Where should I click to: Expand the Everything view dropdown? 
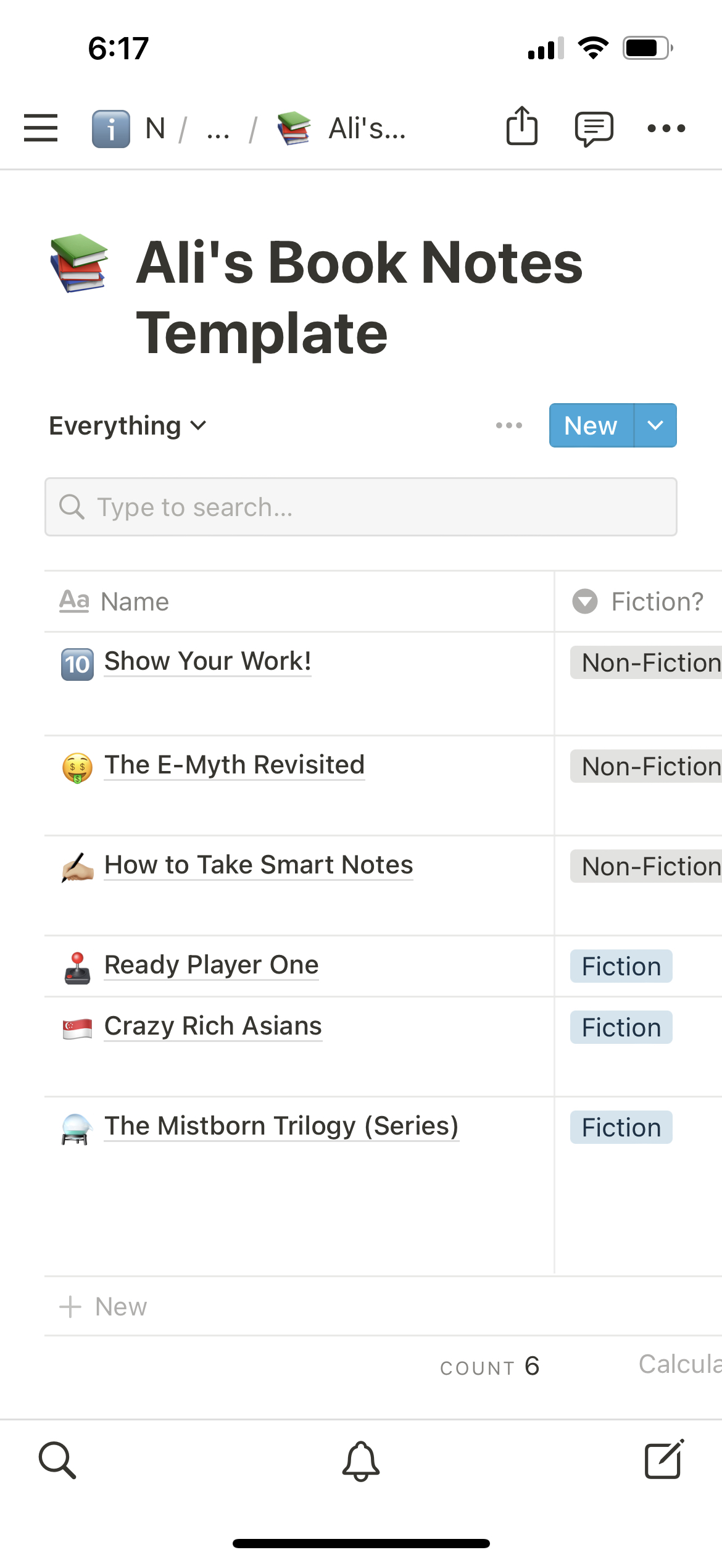pos(128,426)
